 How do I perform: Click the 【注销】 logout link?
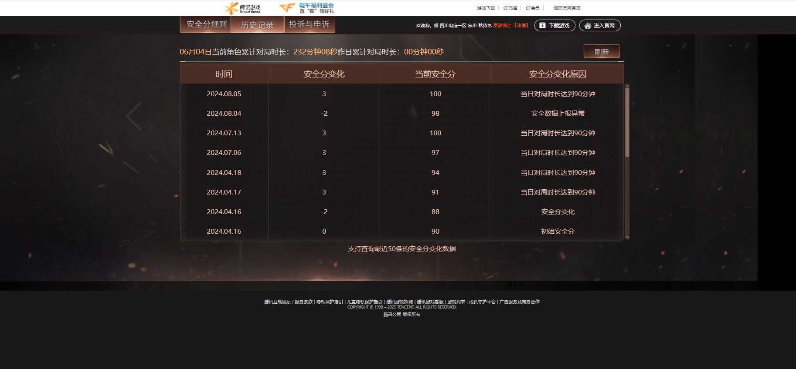(x=521, y=26)
